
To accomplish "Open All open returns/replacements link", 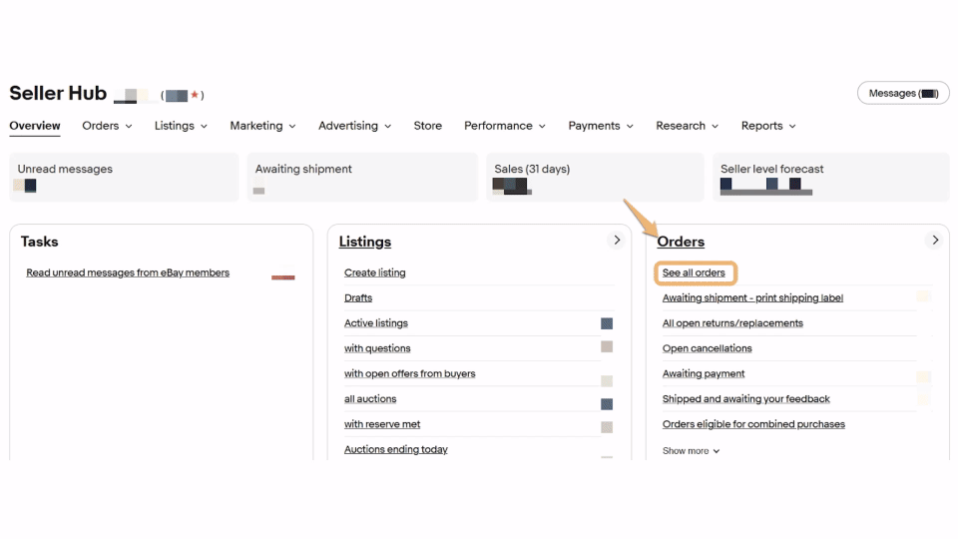I will pos(732,323).
